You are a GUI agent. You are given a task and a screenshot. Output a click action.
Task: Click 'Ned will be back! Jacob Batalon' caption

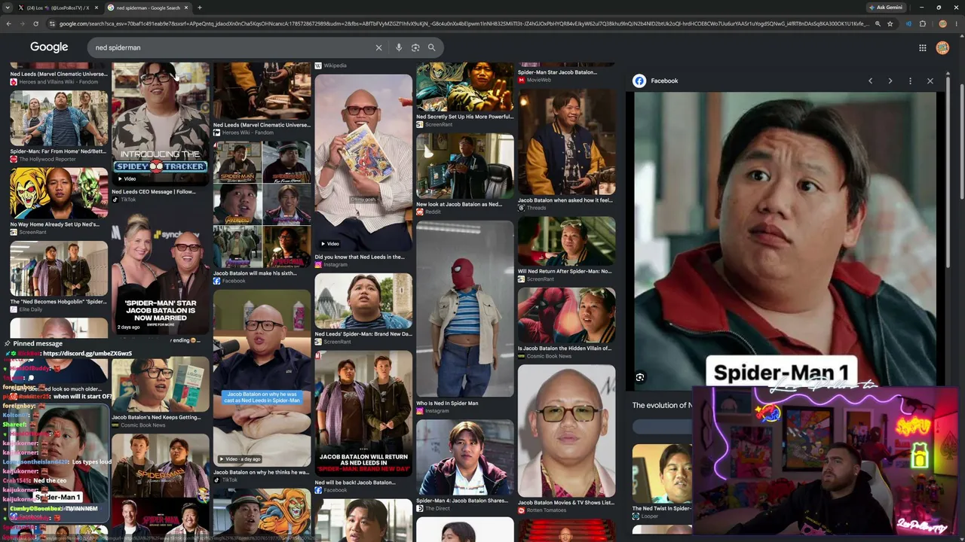click(354, 483)
